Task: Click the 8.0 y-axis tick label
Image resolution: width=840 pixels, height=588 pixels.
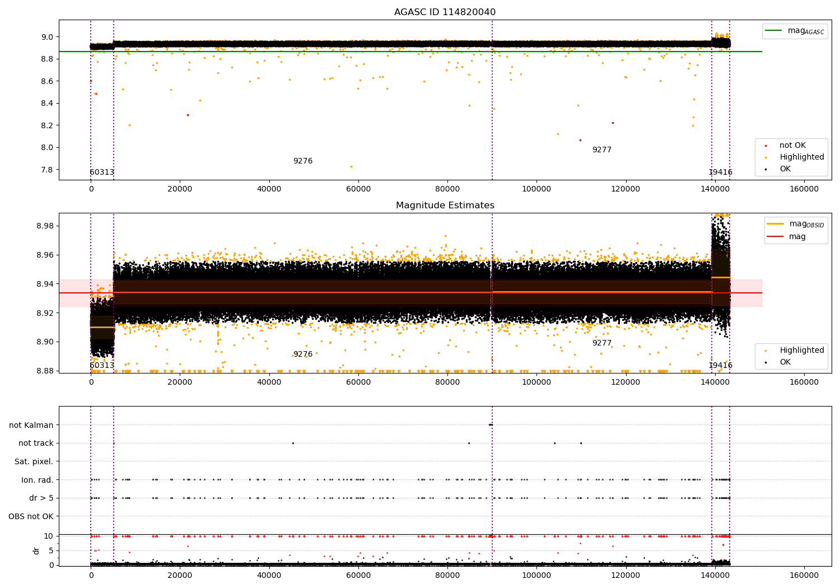Action: tap(48, 148)
